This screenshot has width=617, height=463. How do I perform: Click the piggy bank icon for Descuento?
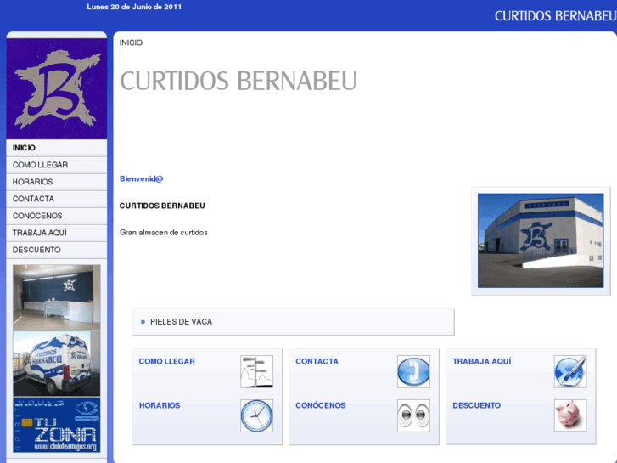[570, 415]
